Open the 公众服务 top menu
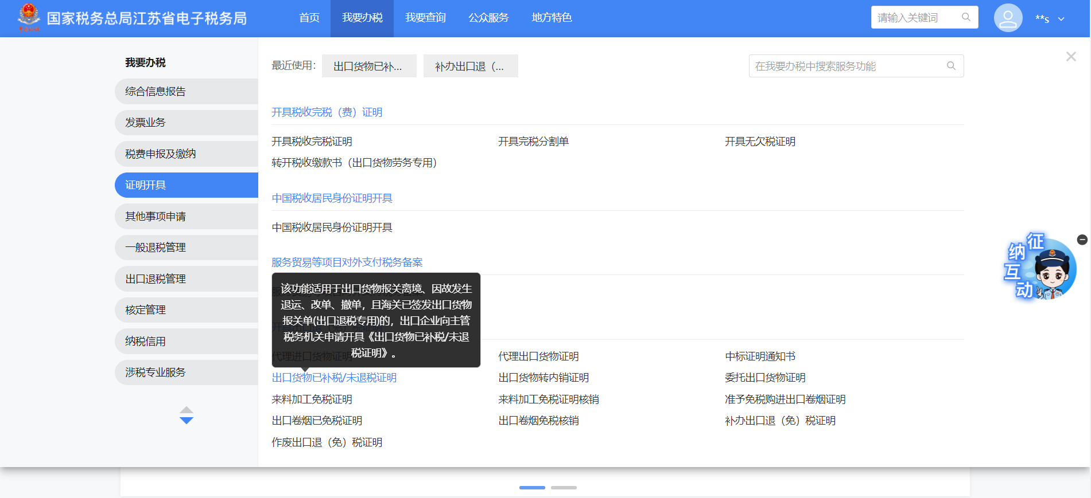The height and width of the screenshot is (498, 1091). [488, 18]
